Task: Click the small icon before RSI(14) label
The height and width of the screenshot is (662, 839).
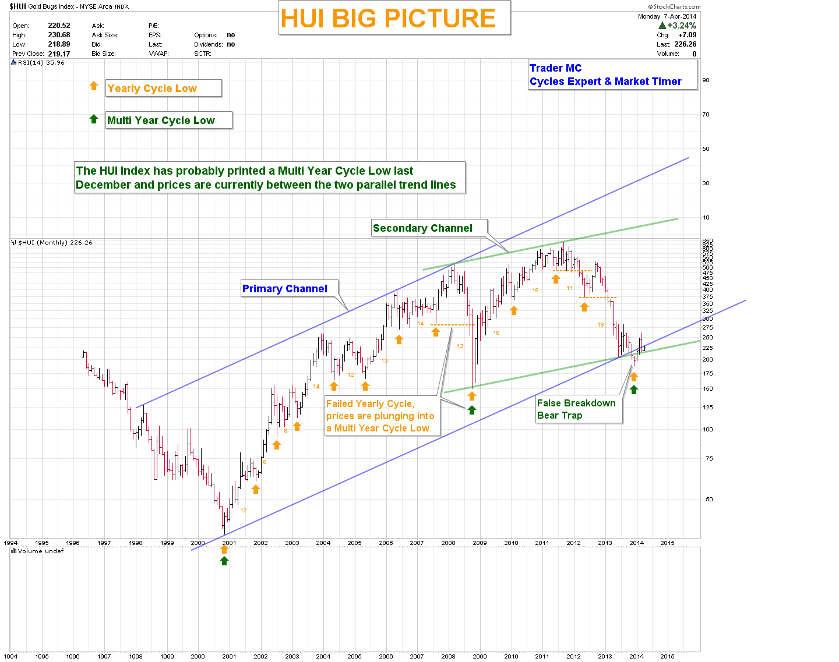Action: pos(14,62)
